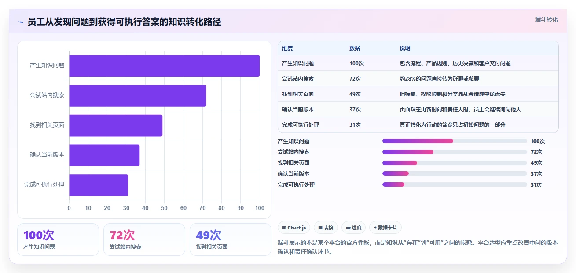576x273 pixels.
Task: Click the 37次 value beside progress bar
Action: click(x=536, y=174)
